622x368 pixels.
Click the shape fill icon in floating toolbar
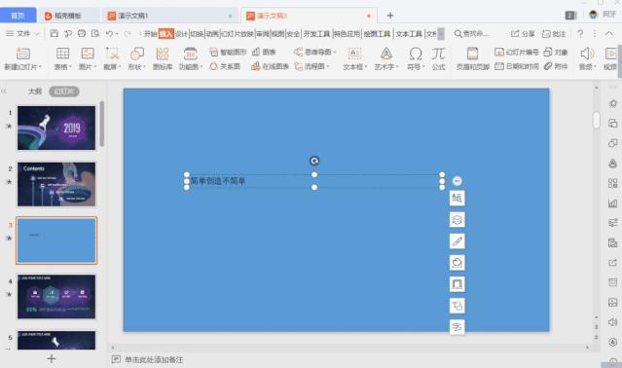tap(457, 263)
